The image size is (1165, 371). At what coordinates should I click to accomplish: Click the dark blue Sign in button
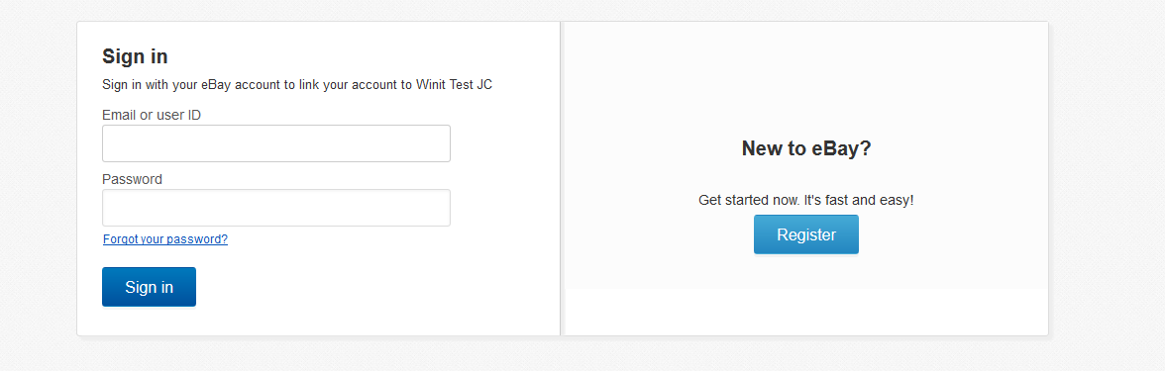(149, 287)
